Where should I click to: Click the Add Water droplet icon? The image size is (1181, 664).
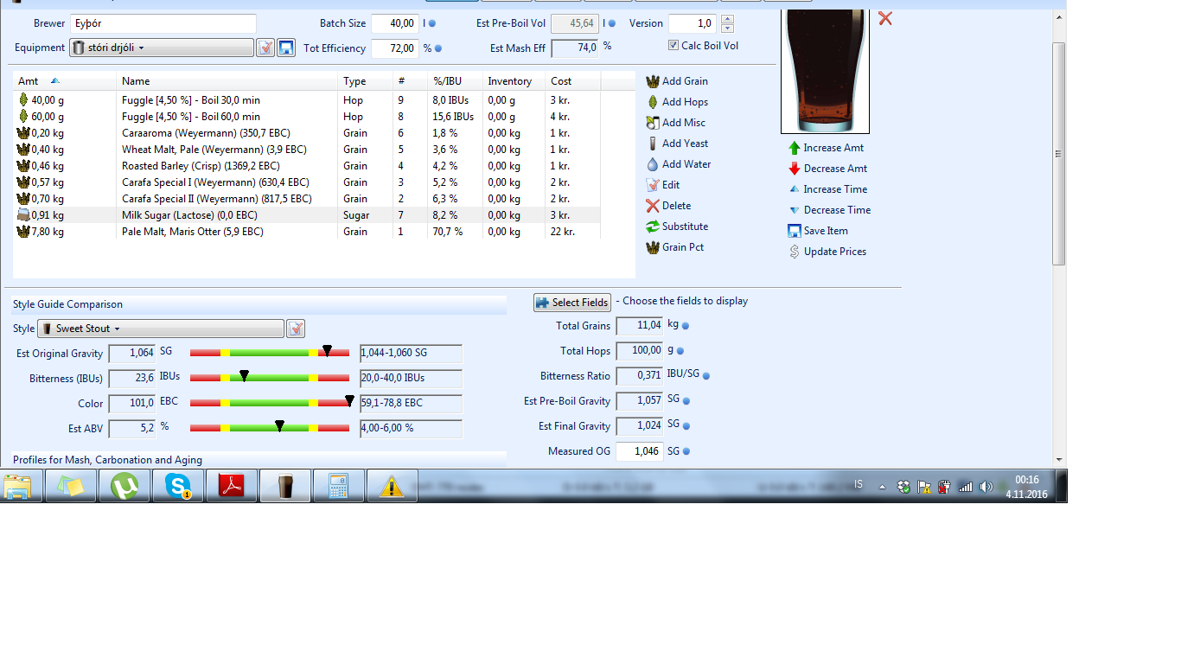coord(653,164)
